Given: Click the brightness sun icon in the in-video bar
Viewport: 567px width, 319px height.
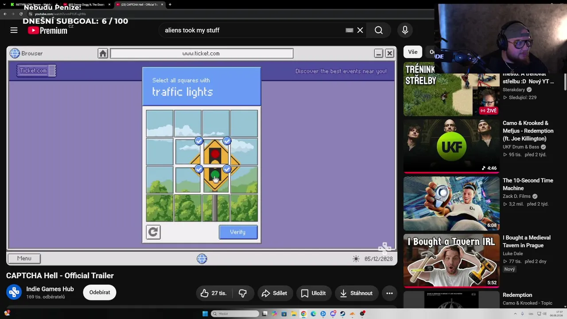Looking at the screenshot, I should [x=356, y=259].
